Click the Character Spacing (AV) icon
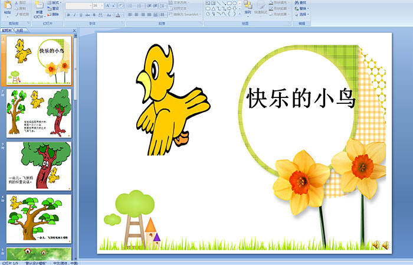This screenshot has width=413, height=265. coord(101,15)
